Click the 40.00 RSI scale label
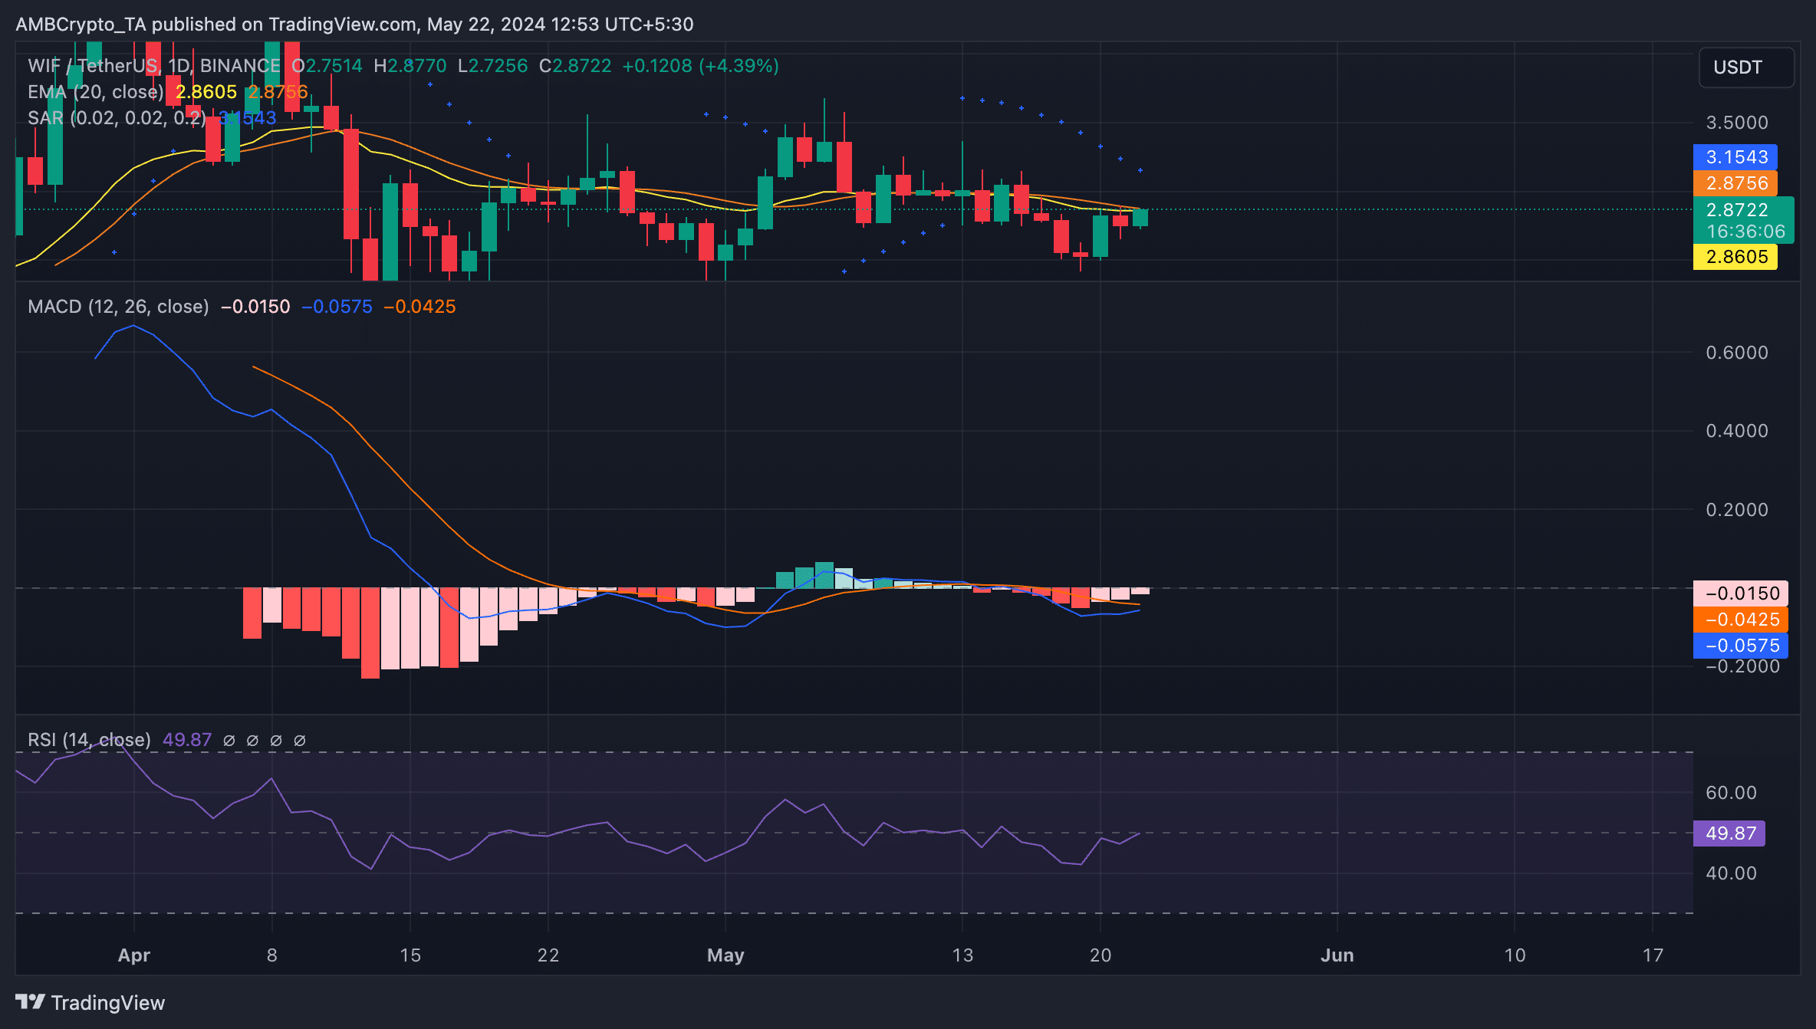The height and width of the screenshot is (1029, 1816). point(1731,873)
